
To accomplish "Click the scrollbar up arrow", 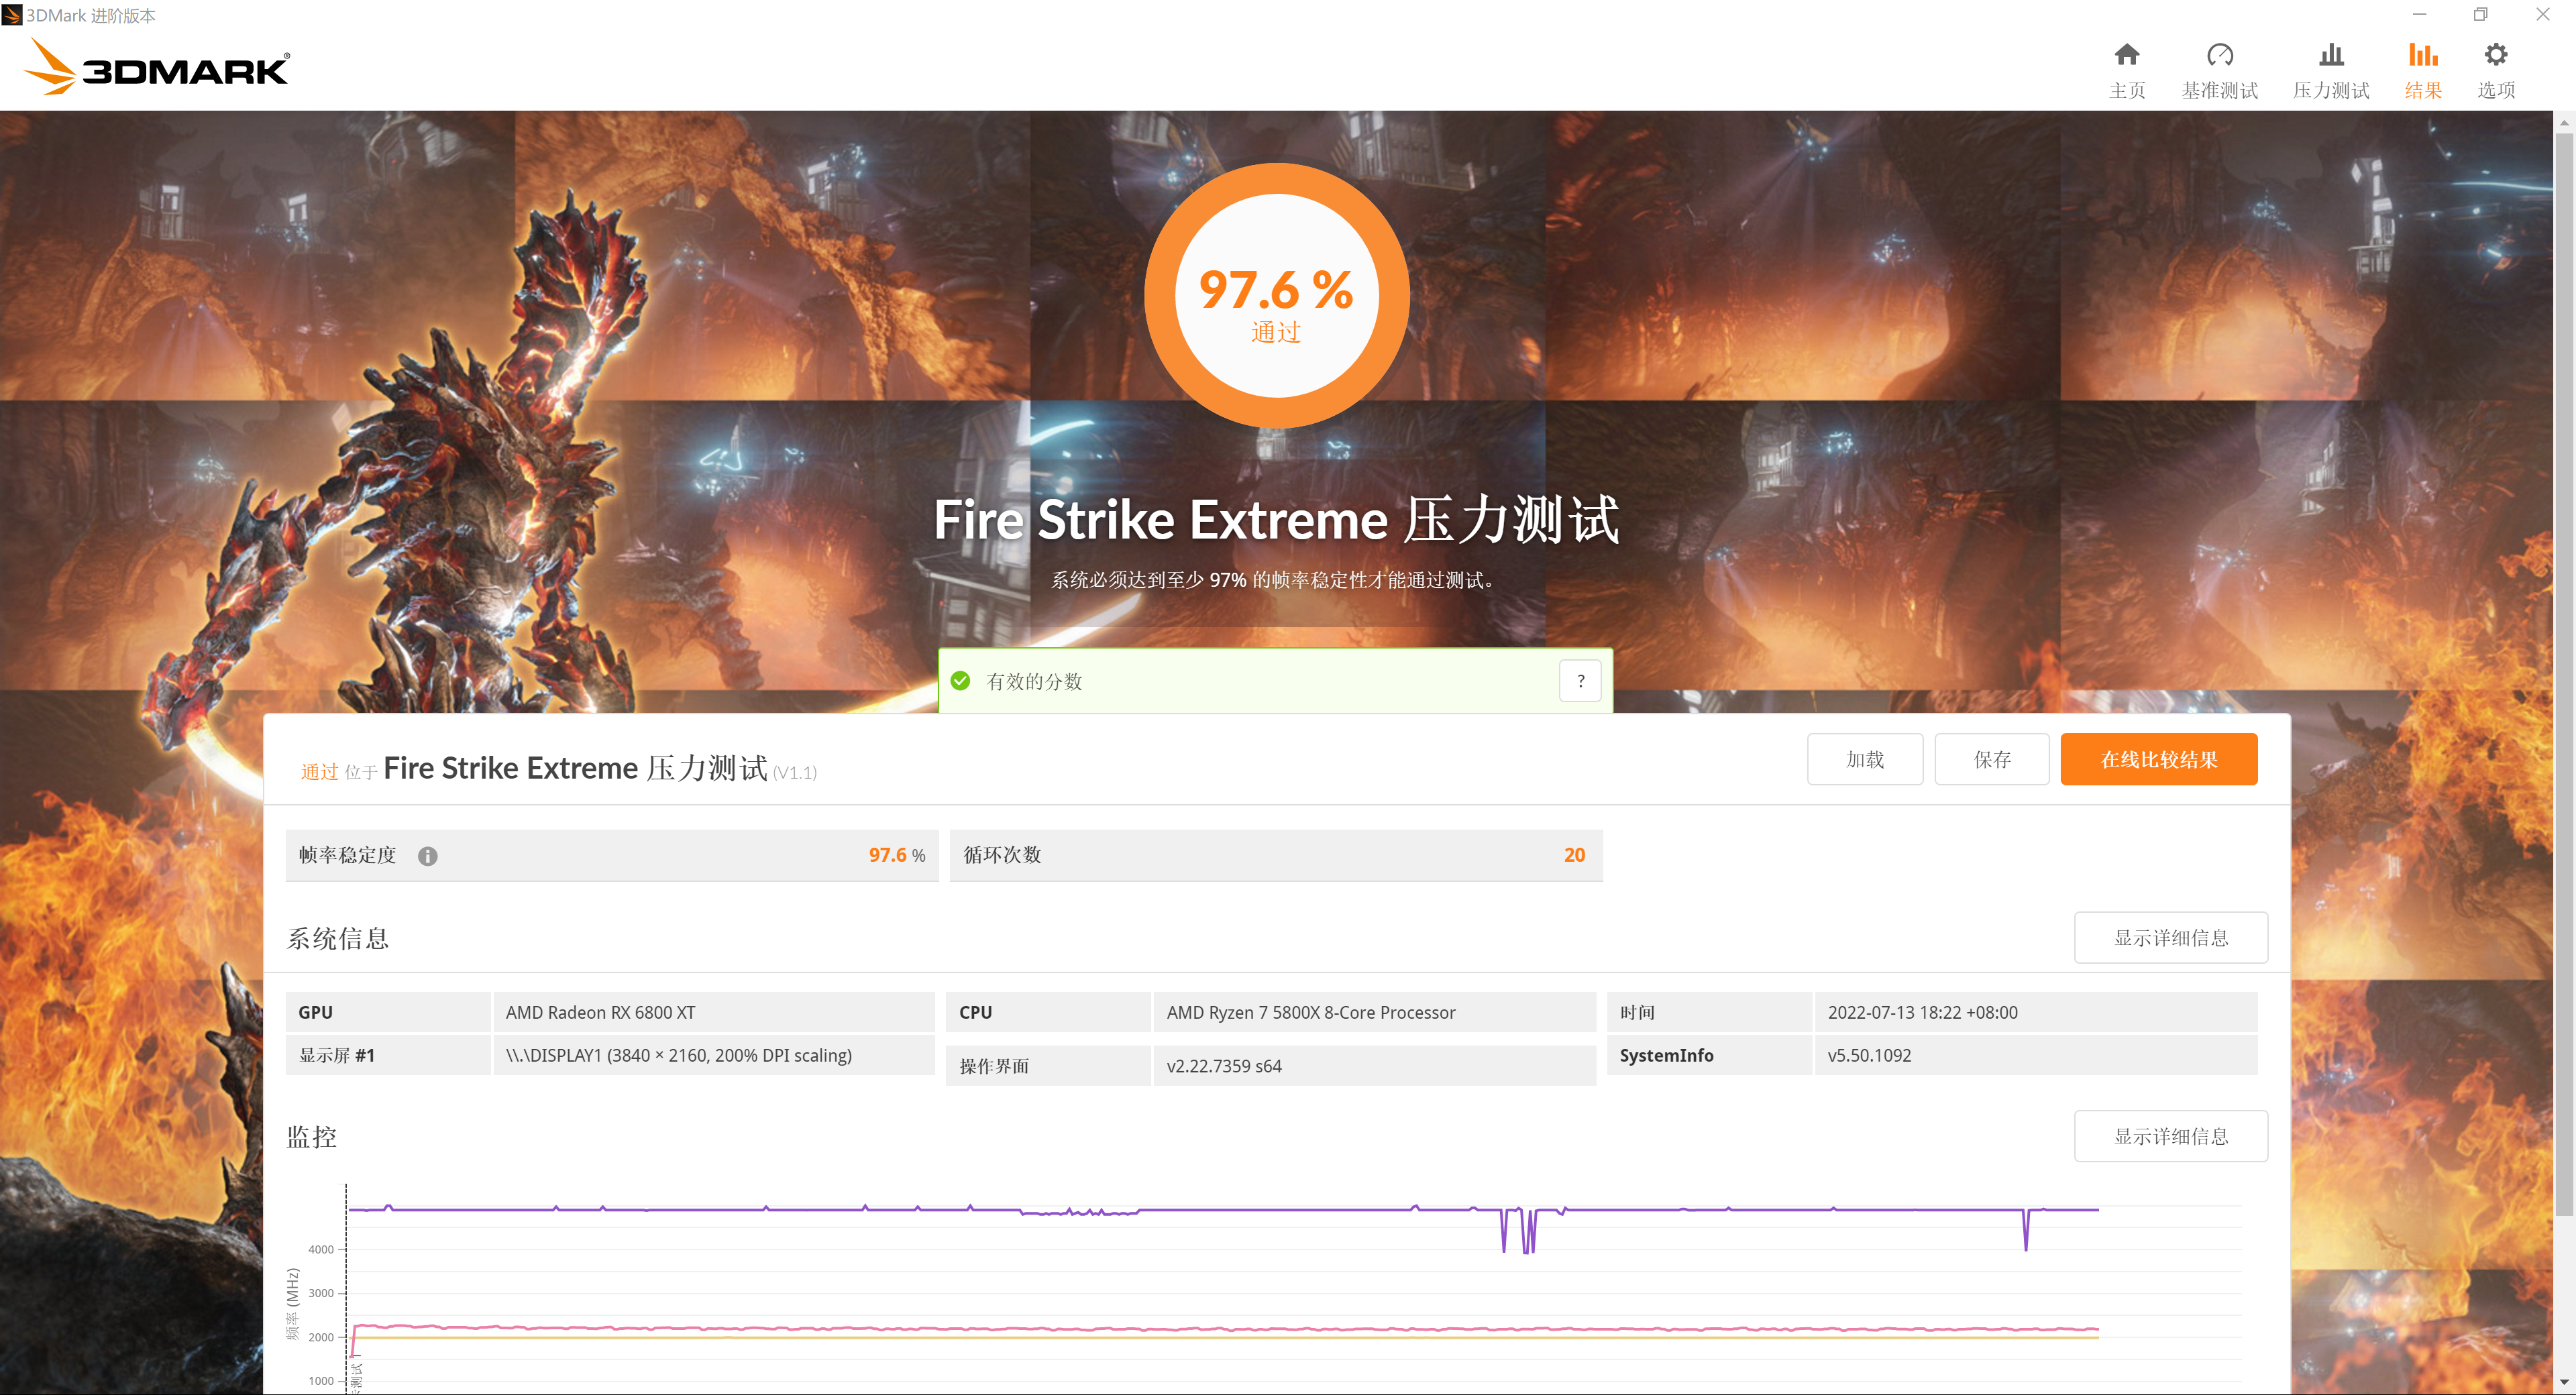I will click(x=2564, y=122).
